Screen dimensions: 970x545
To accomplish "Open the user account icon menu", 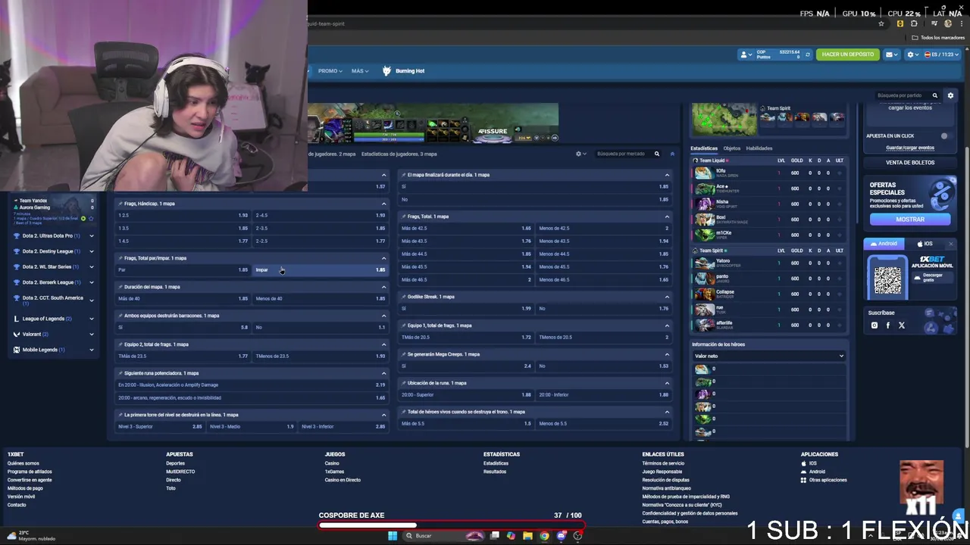I will pyautogui.click(x=746, y=54).
